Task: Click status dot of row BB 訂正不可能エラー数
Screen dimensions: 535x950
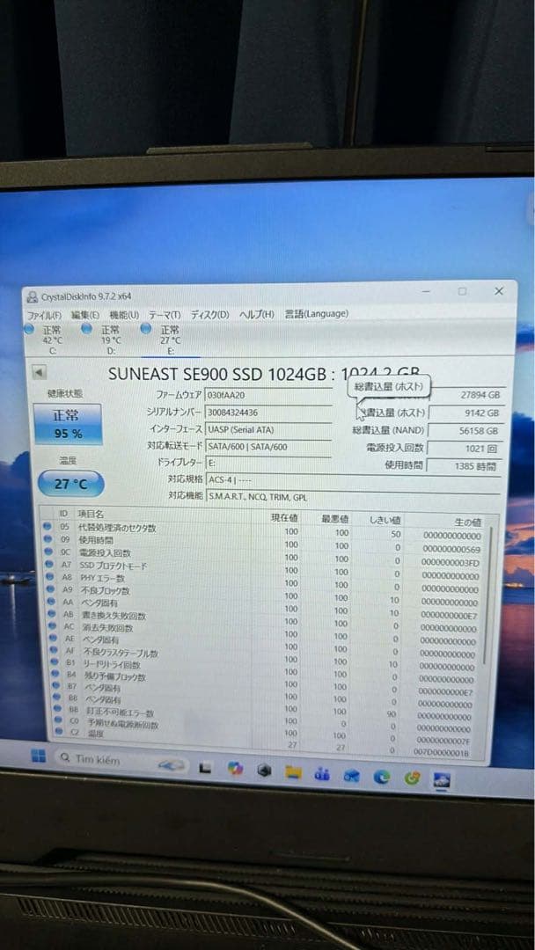Action: [x=57, y=710]
